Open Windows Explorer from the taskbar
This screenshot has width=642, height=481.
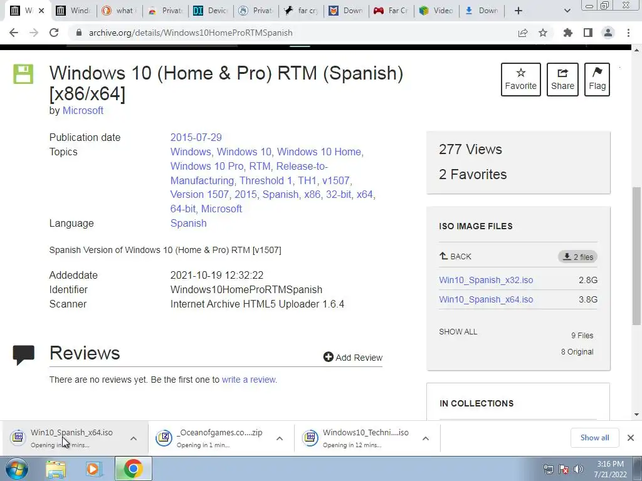56,468
